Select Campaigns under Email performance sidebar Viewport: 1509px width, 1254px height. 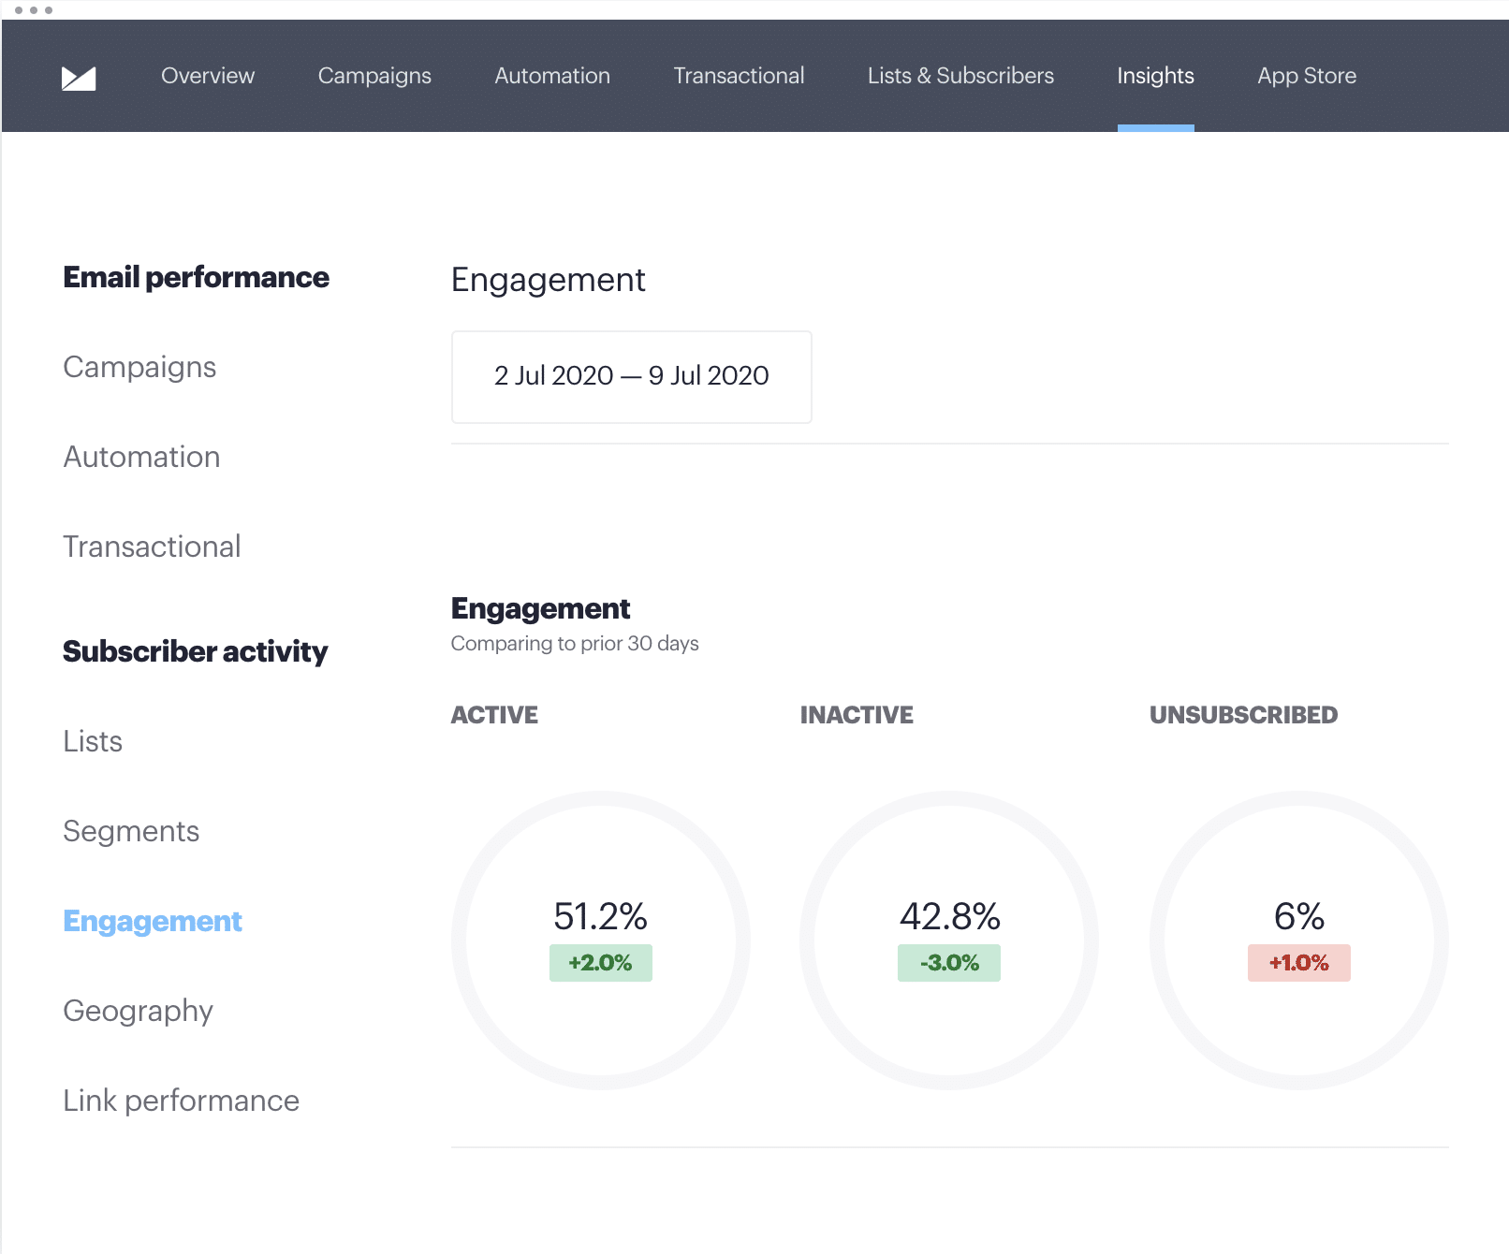[139, 367]
